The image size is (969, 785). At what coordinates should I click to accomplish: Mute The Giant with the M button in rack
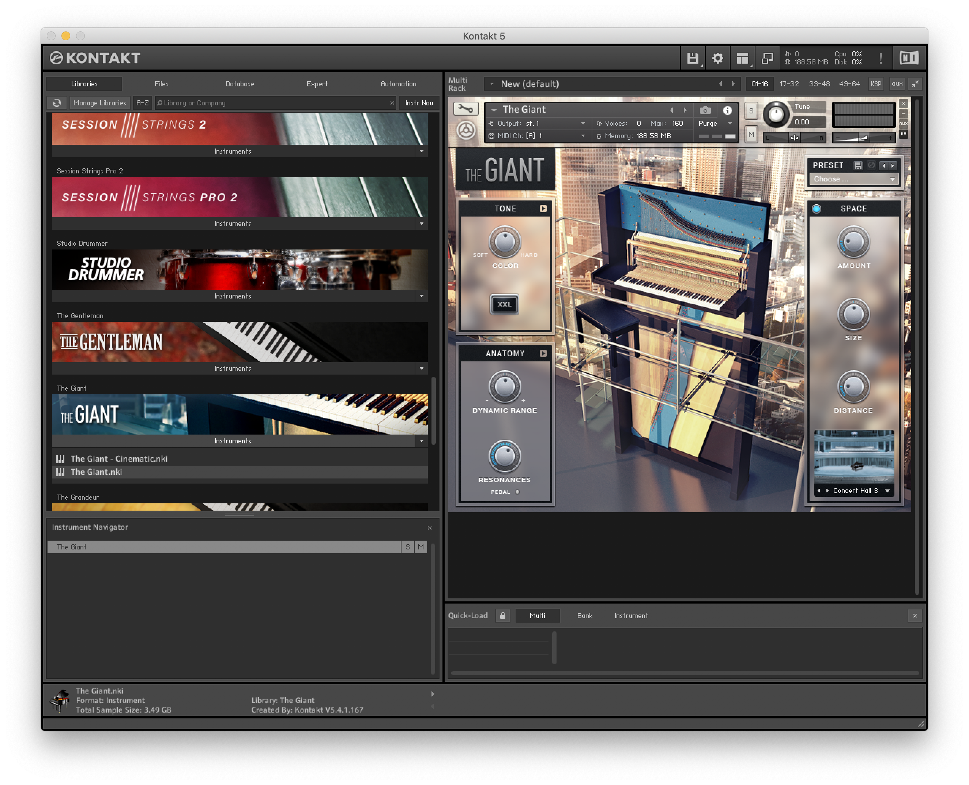point(751,134)
